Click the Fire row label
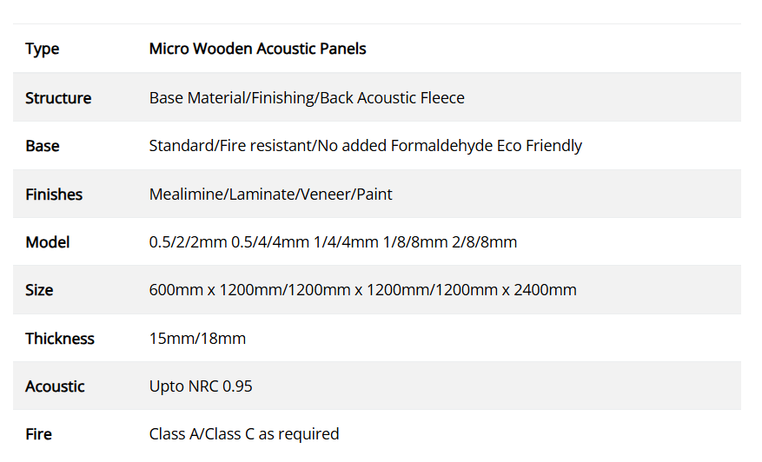Viewport: 762px width, 462px height. pyautogui.click(x=38, y=434)
